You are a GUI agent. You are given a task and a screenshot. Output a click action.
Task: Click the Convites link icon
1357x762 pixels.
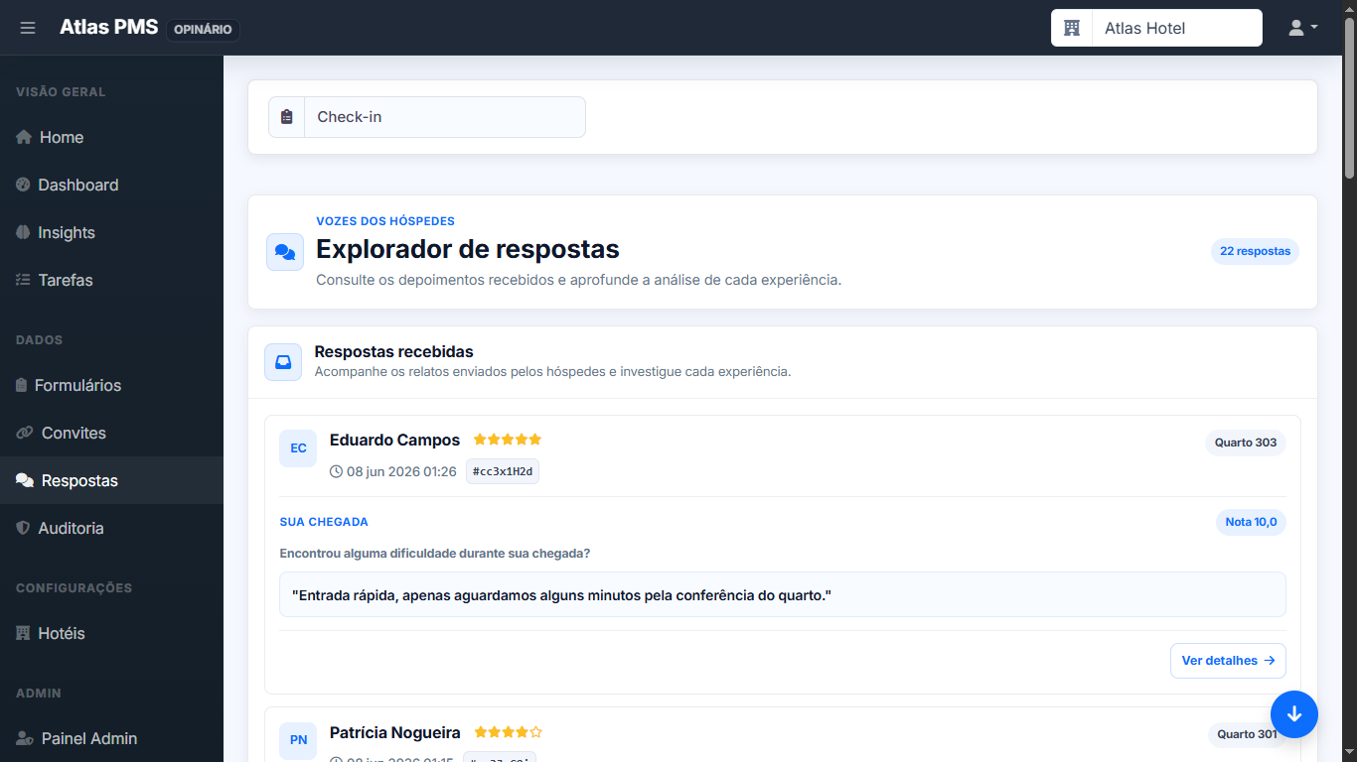coord(25,433)
